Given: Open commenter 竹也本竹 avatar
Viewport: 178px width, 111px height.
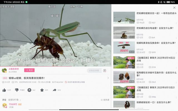Looking at the screenshot, I should (x=4, y=105).
